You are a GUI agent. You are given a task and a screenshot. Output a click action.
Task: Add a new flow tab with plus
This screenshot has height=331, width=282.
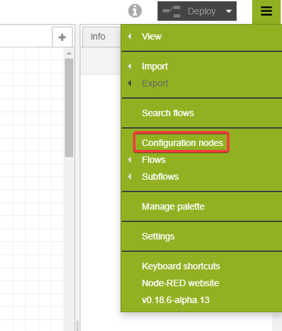(x=62, y=37)
